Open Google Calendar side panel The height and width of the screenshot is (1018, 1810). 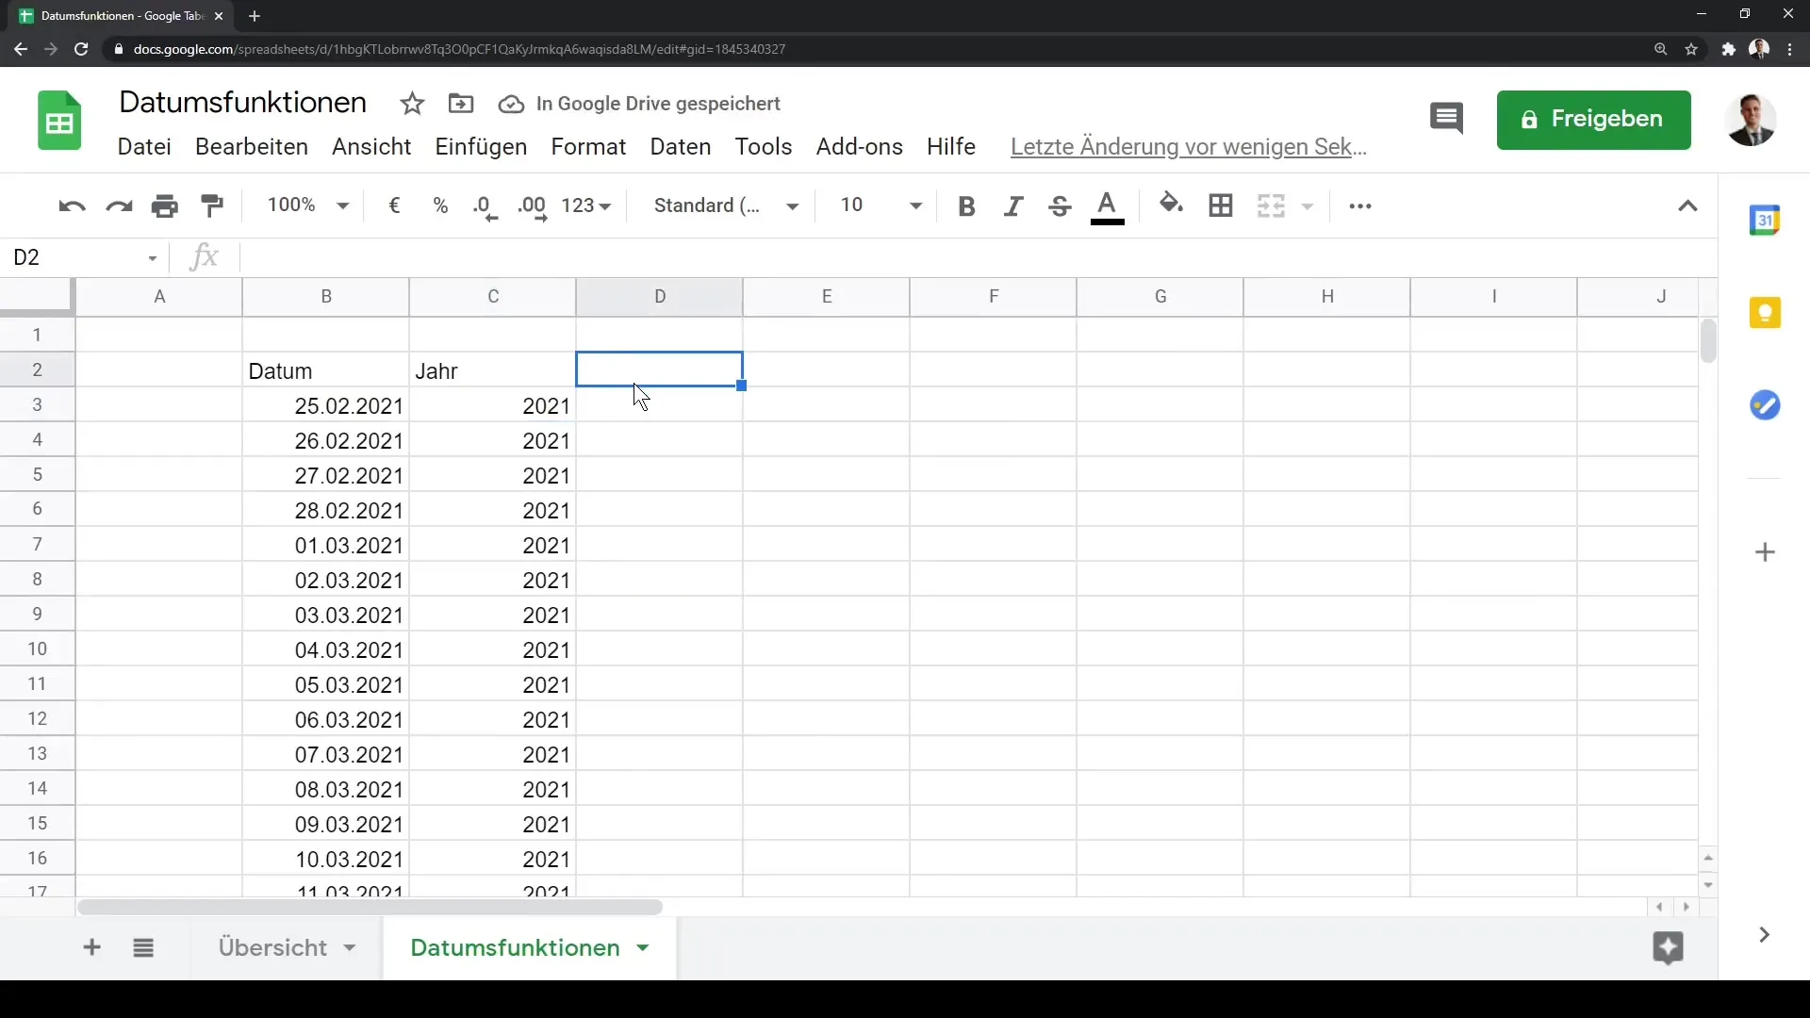1765,220
